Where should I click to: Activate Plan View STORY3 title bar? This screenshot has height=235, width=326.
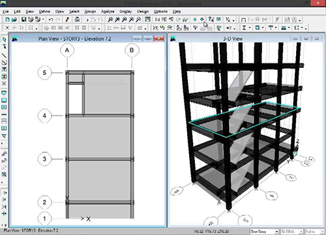pyautogui.click(x=74, y=39)
